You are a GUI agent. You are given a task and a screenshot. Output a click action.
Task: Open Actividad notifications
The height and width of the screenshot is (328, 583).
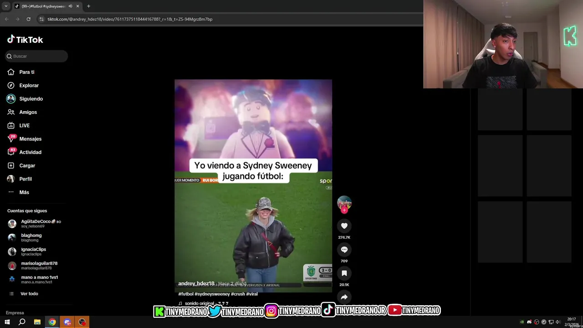[30, 152]
